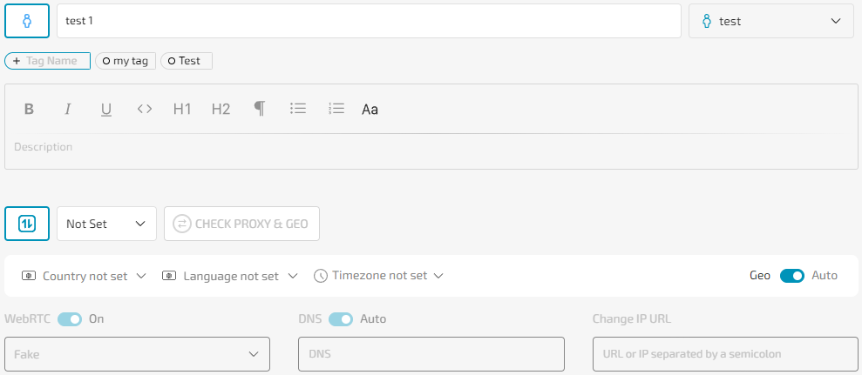The width and height of the screenshot is (862, 375).
Task: Toggle italic formatting
Action: [x=68, y=110]
